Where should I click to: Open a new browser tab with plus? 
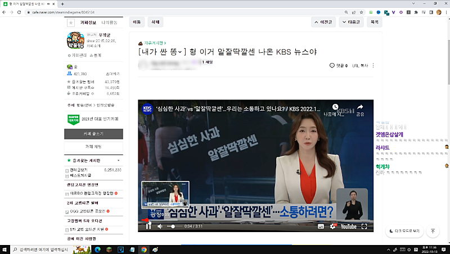(62, 4)
